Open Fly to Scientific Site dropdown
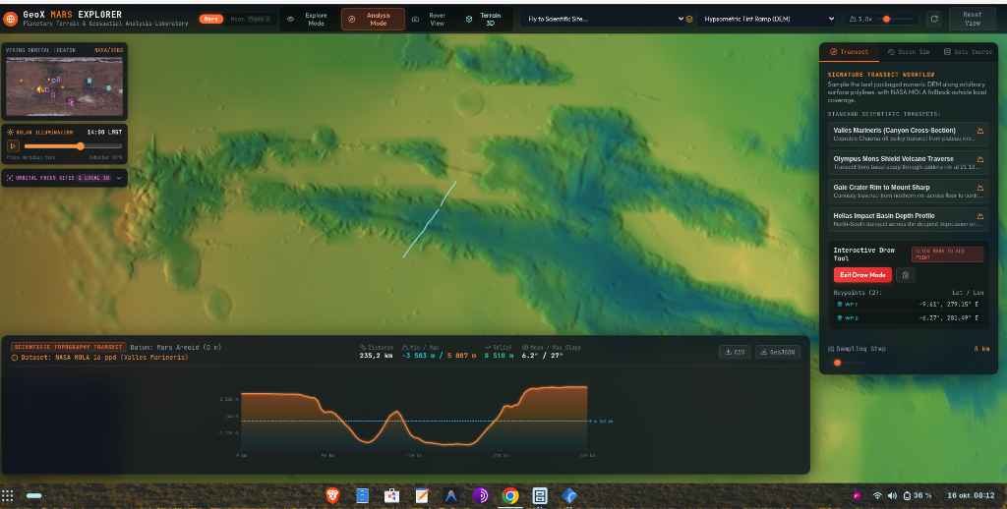 [x=603, y=20]
